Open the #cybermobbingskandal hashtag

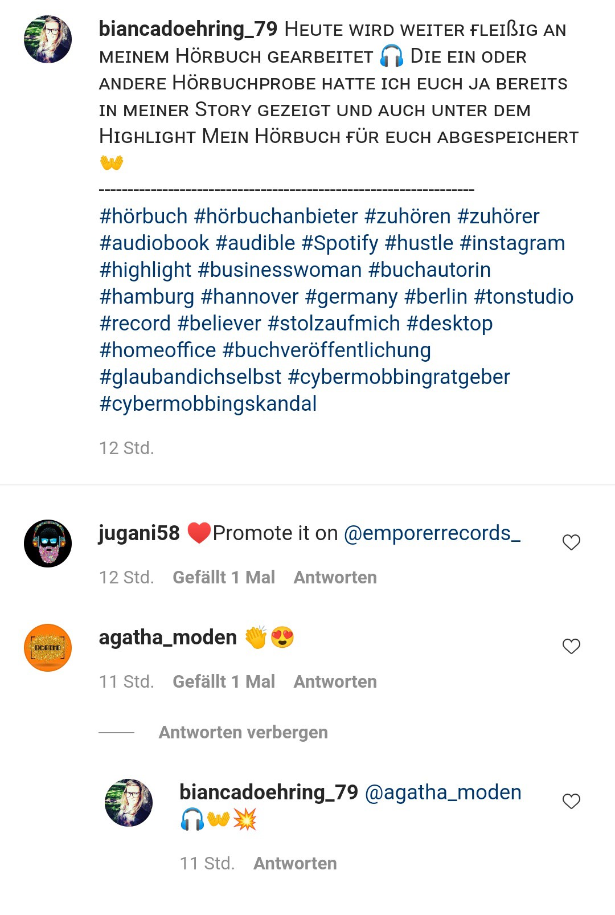(208, 404)
